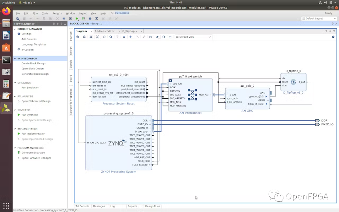This screenshot has height=212, width=339.
Task: Click the green Run arrow in main toolbar
Action: pos(77,19)
